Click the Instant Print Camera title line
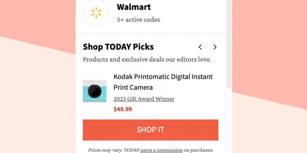The image size is (307, 153). point(133,87)
